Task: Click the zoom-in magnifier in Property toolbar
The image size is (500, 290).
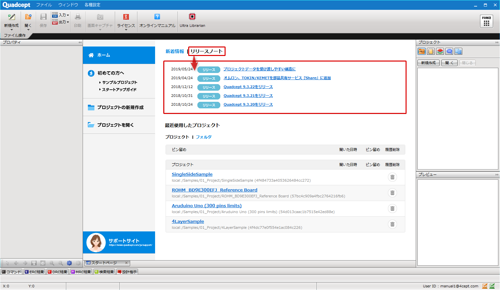Action: tap(51, 263)
